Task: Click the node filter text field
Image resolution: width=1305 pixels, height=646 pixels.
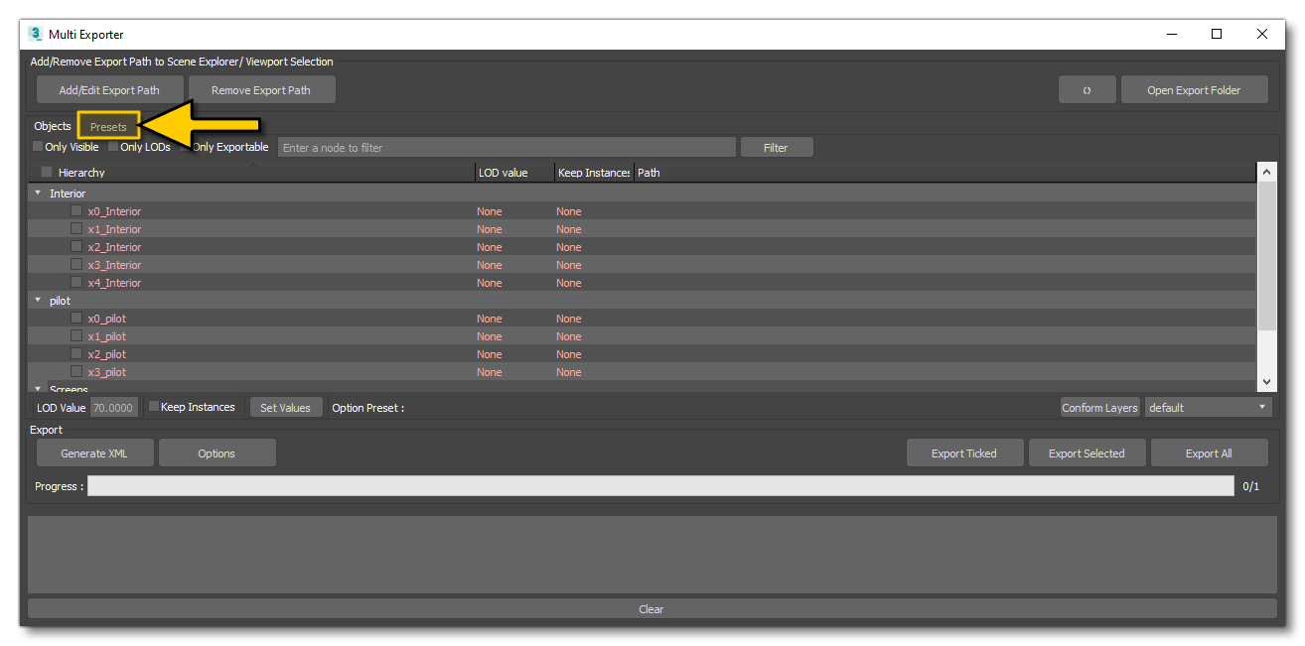Action: pyautogui.click(x=507, y=148)
